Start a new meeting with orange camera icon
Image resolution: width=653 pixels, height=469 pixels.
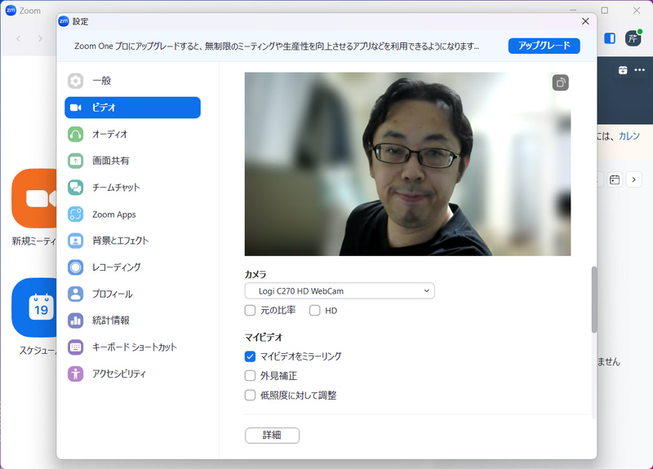click(x=34, y=198)
